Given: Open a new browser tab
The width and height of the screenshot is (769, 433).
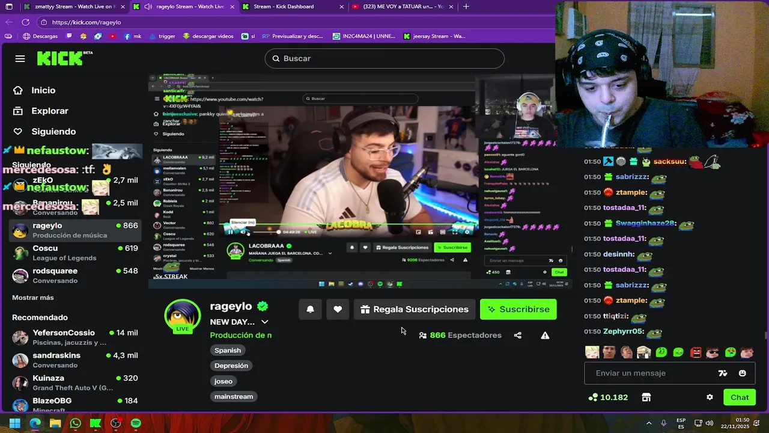Looking at the screenshot, I should [466, 7].
